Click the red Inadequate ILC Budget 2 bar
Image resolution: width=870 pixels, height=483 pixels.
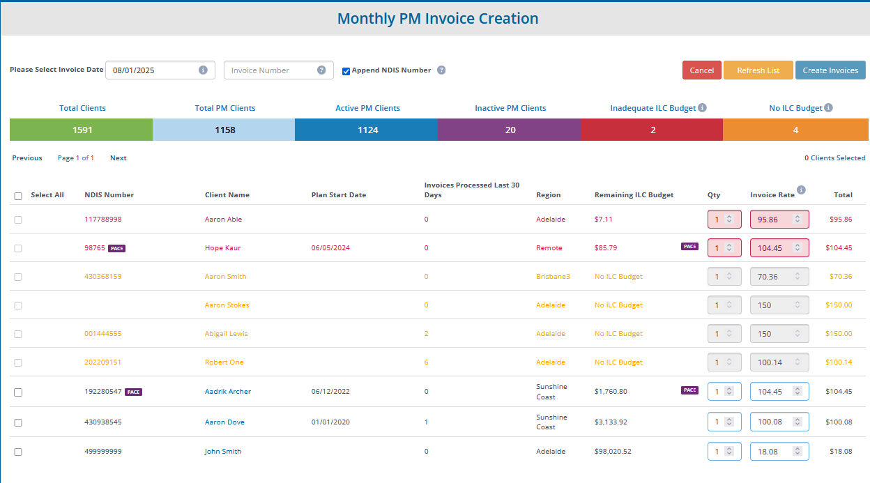coord(652,130)
